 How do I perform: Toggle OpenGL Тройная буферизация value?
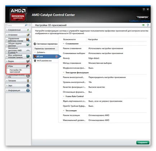point(91,106)
